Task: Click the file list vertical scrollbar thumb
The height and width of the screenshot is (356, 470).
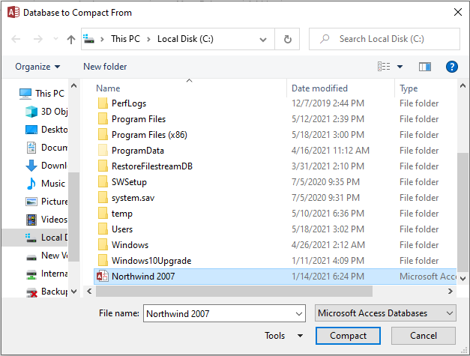Action: (x=463, y=212)
